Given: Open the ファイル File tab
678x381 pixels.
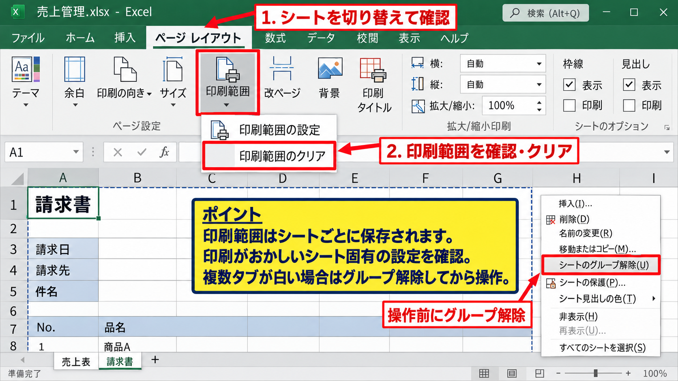Looking at the screenshot, I should pos(28,38).
